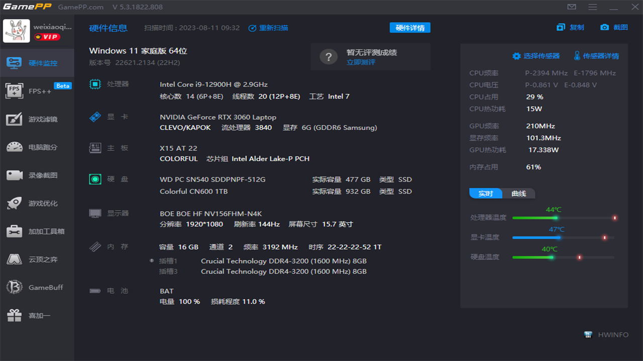Click the CPU temperature slider marker

click(x=615, y=218)
